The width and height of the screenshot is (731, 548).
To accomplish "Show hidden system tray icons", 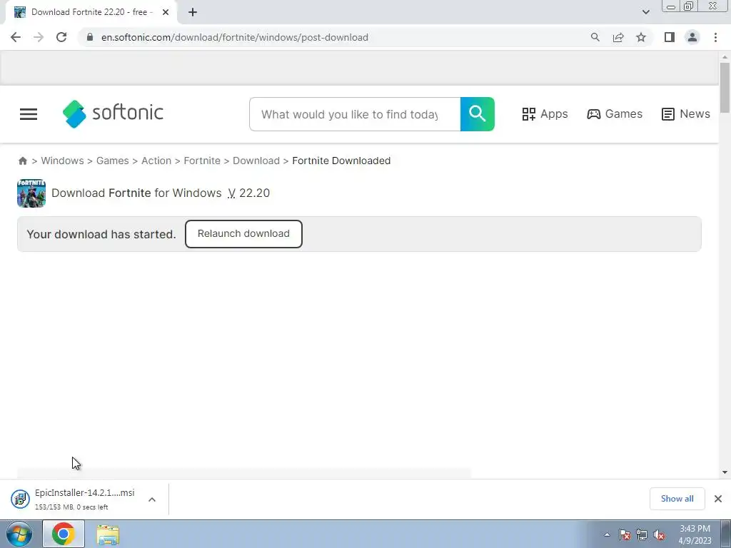I will coord(607,534).
